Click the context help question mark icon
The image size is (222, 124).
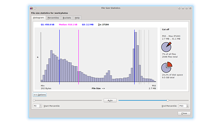coord(179,8)
